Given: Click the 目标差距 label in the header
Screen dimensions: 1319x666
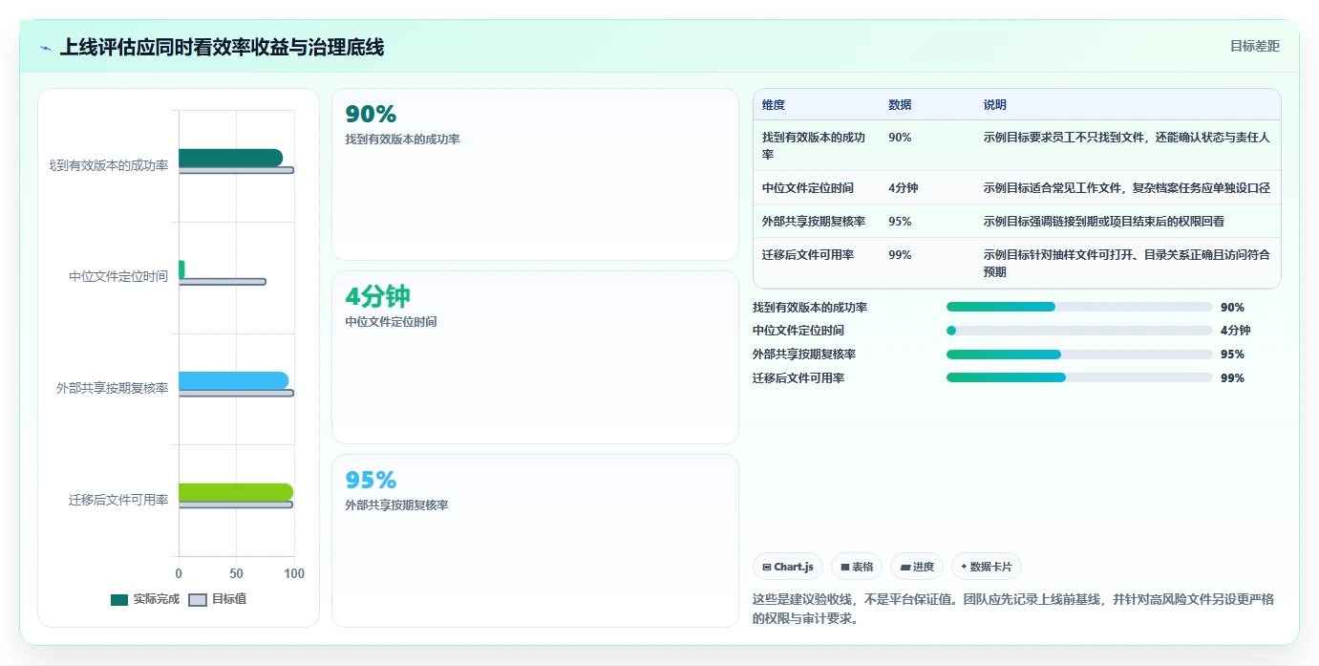Looking at the screenshot, I should 1254,46.
